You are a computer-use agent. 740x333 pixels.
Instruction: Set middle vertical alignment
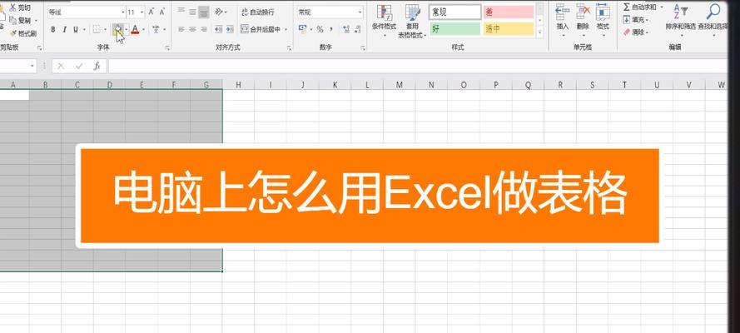pos(192,12)
